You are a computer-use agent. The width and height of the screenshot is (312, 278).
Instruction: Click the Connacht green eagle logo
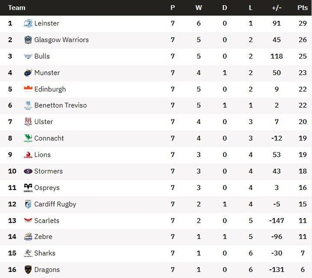[x=28, y=138]
